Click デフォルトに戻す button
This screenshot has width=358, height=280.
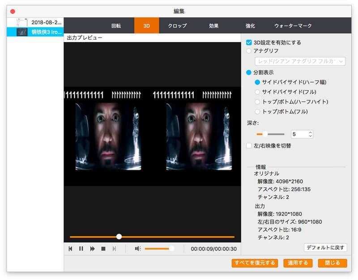[325, 248]
